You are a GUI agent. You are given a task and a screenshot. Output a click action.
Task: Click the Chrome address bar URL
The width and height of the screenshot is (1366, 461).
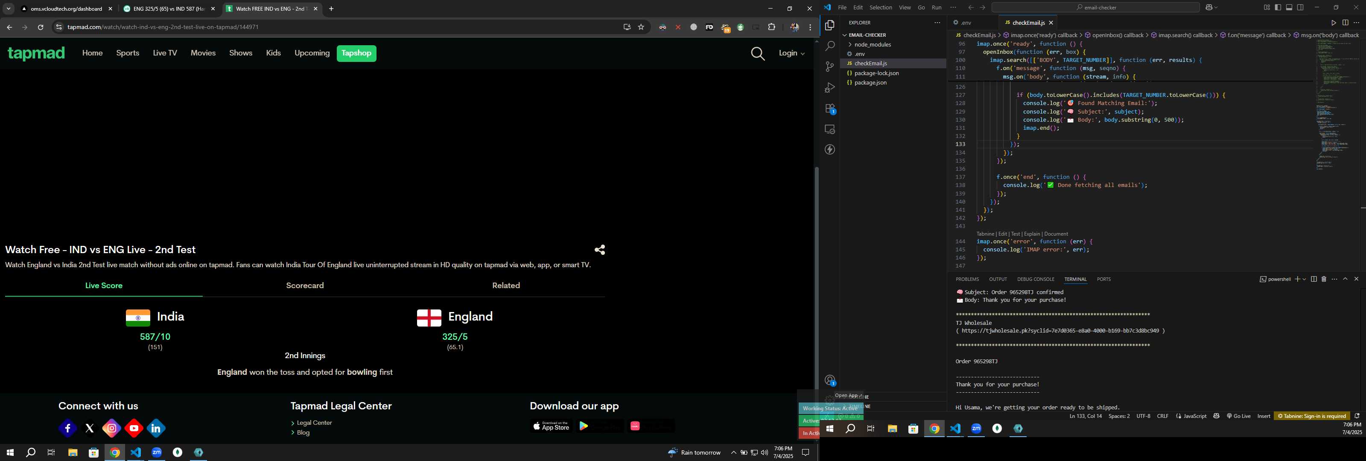pyautogui.click(x=163, y=27)
